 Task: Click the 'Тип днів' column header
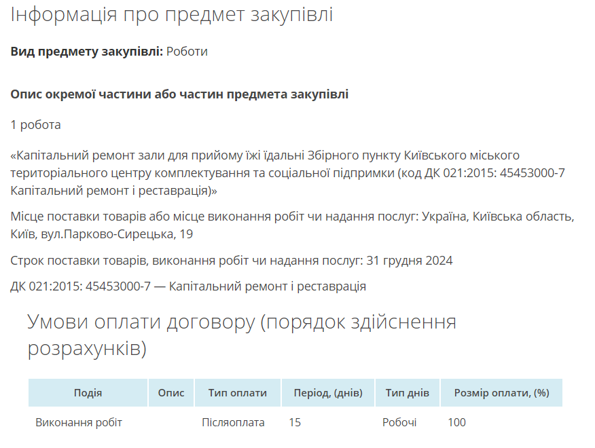point(407,393)
